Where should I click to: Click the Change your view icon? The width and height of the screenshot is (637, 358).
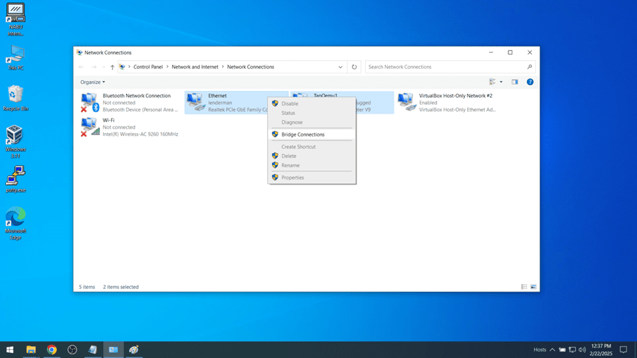(492, 82)
